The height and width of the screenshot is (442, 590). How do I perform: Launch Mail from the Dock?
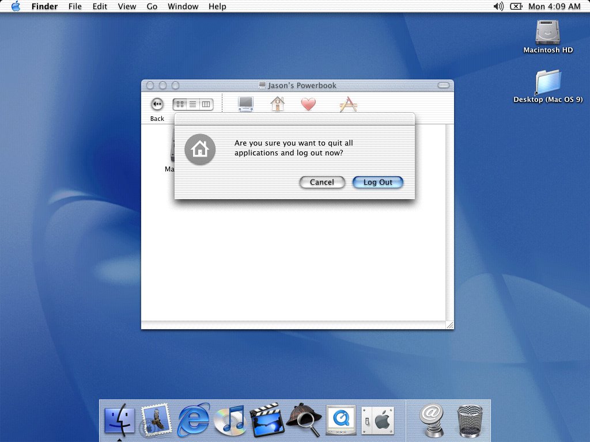point(156,419)
